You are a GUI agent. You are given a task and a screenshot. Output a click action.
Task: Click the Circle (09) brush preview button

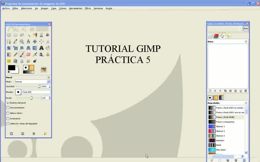pos(18,92)
